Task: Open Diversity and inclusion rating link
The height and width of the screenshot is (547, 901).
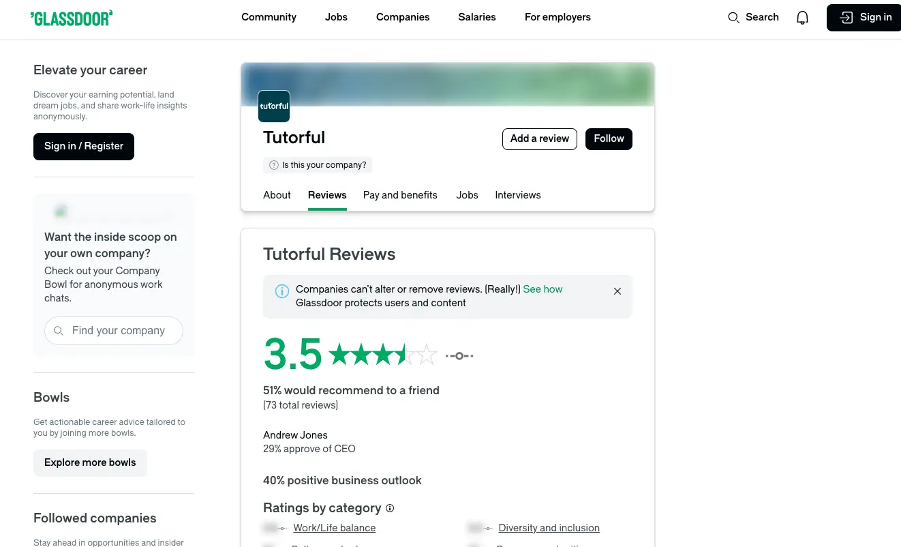Action: click(x=549, y=528)
